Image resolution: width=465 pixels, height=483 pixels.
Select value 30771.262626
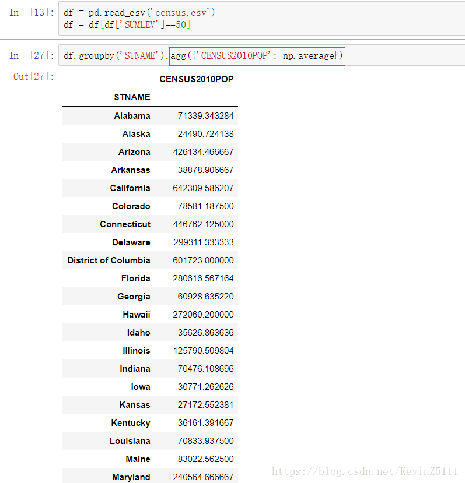pos(206,387)
